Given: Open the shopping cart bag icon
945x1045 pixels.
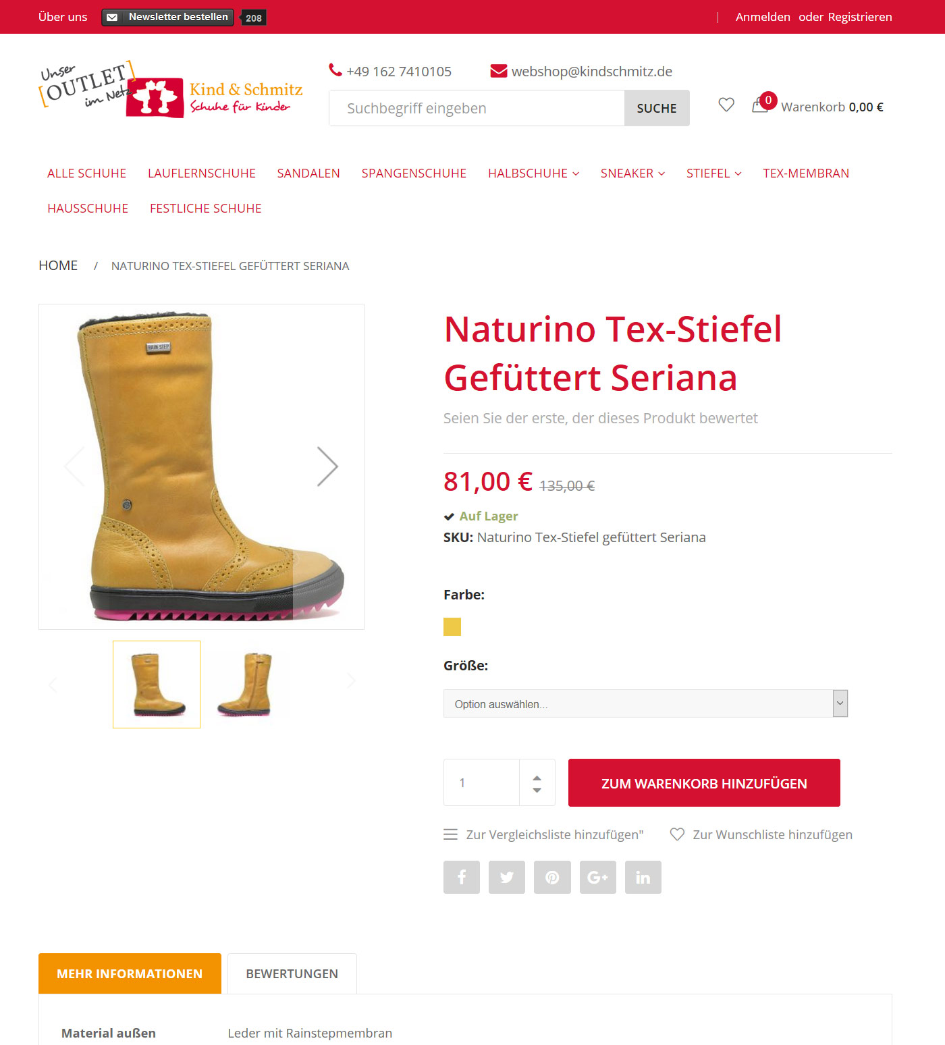Looking at the screenshot, I should [760, 105].
